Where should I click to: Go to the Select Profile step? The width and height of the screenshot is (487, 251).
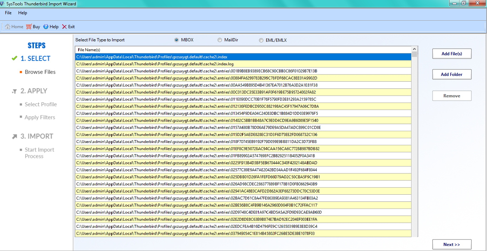tap(41, 104)
